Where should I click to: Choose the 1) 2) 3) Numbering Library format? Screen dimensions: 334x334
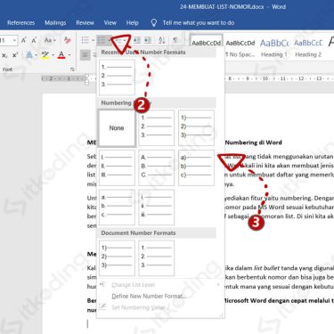point(196,128)
